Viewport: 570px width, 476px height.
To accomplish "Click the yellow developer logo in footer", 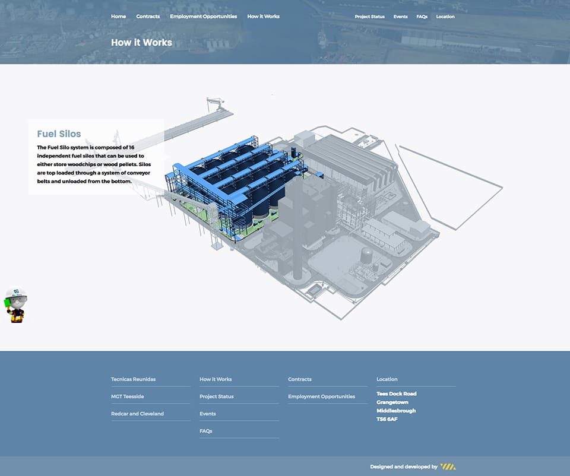I will tap(448, 467).
